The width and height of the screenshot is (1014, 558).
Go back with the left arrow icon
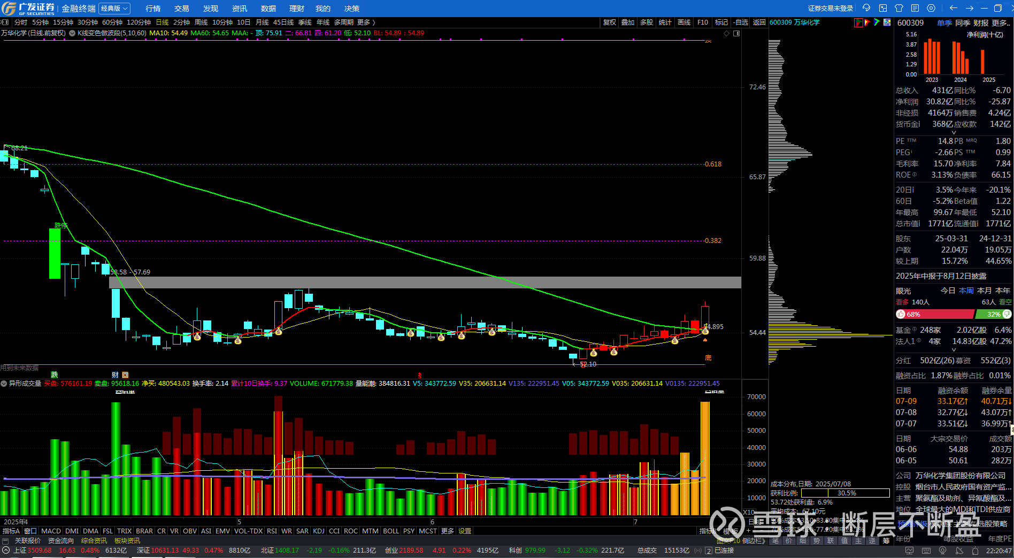coord(953,8)
